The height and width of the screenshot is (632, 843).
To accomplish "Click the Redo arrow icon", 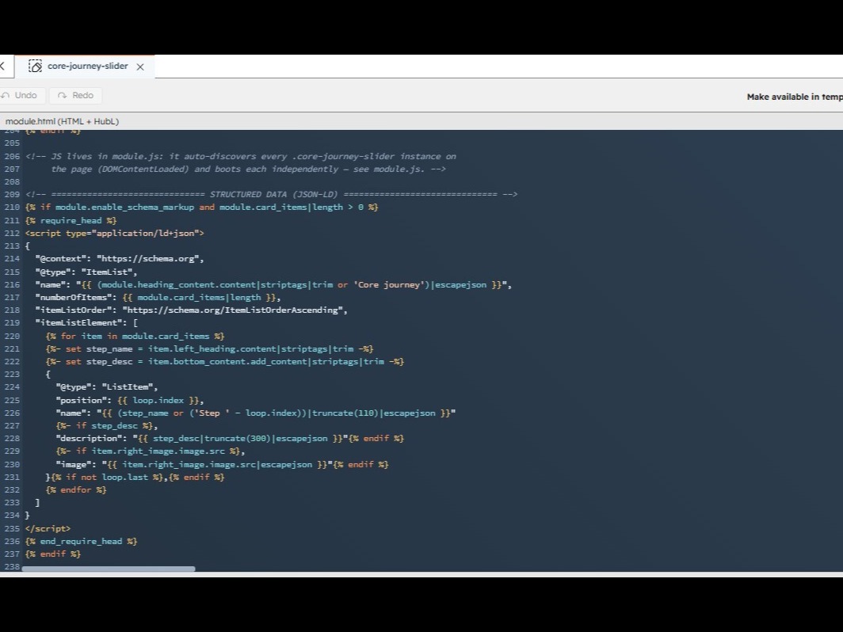I will (x=63, y=95).
